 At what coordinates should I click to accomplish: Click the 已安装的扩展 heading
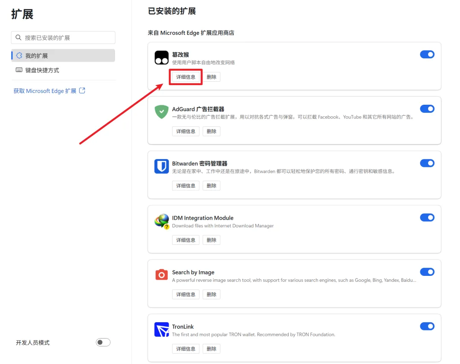coord(172,11)
